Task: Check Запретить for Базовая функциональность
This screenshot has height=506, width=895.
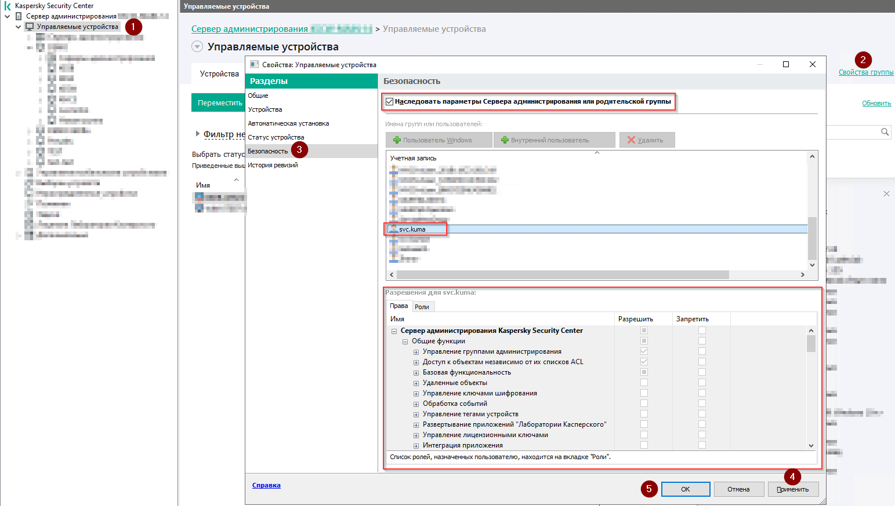Action: tap(702, 372)
